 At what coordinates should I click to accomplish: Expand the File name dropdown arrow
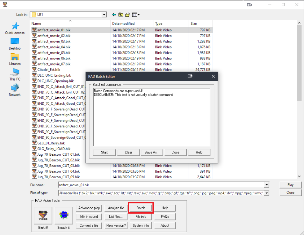click(267, 185)
